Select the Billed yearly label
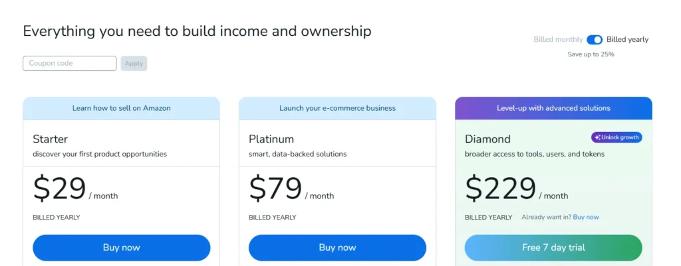The width and height of the screenshot is (681, 266). point(627,40)
